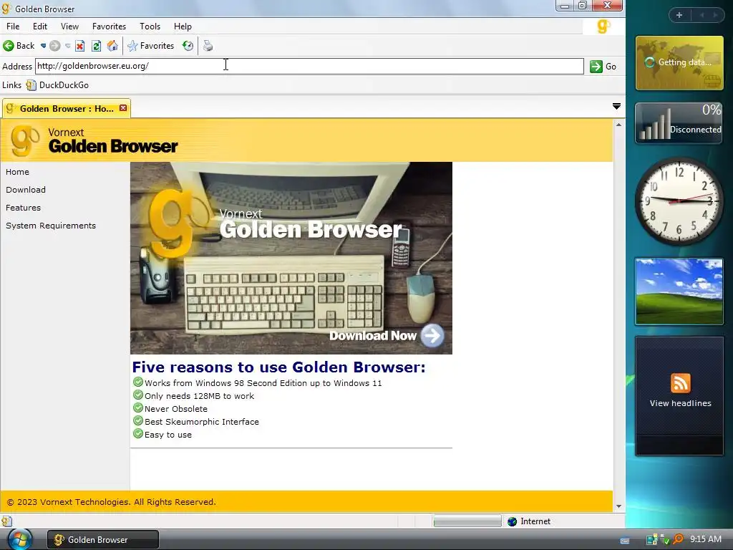Open the View menu
The width and height of the screenshot is (733, 550).
69,26
